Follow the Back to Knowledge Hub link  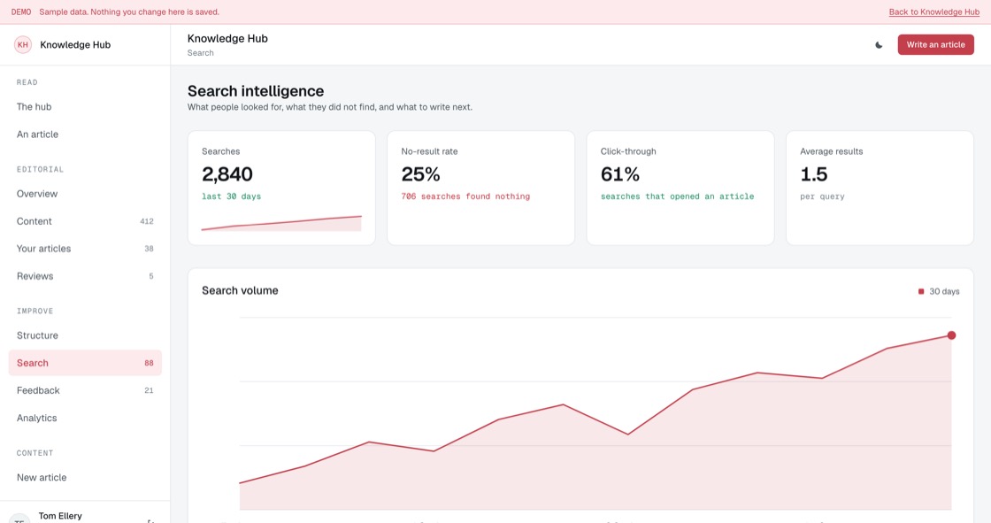click(934, 12)
